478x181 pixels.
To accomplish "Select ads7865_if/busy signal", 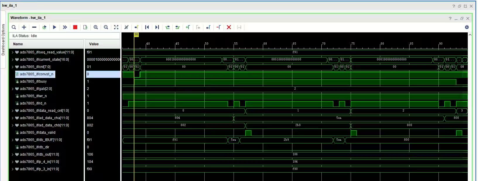I will pyautogui.click(x=33, y=81).
